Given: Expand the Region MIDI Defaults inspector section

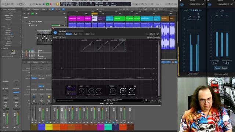Looking at the screenshot, I should [x=2, y=9].
